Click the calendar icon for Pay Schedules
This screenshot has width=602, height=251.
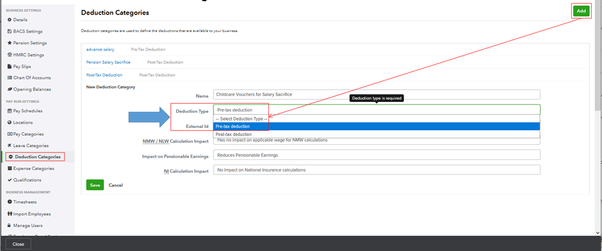tap(10, 111)
